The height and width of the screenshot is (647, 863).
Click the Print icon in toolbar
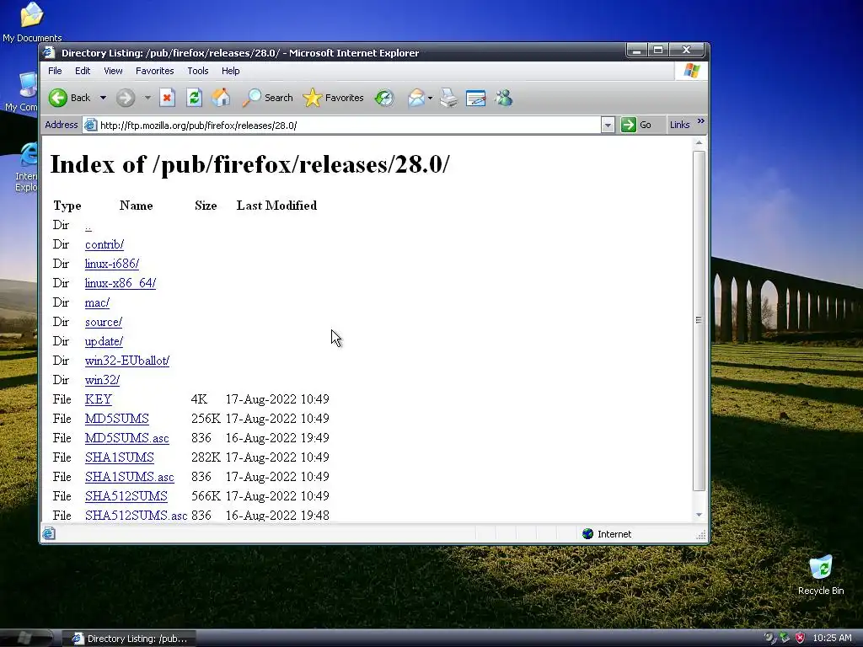coord(448,98)
